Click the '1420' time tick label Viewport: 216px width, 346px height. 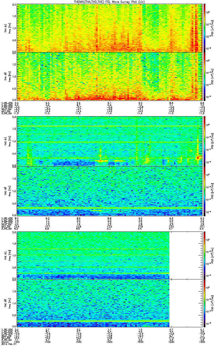click(48, 342)
